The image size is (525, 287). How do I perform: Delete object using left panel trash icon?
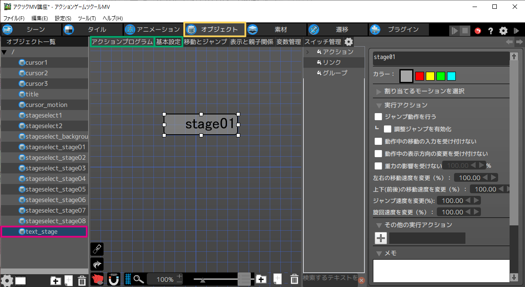click(82, 280)
